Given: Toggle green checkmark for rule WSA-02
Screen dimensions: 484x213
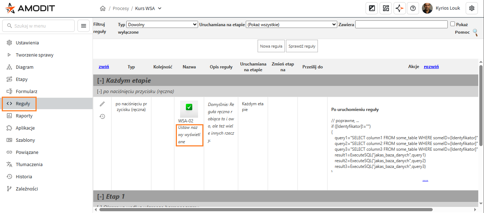Looking at the screenshot, I should [x=189, y=107].
